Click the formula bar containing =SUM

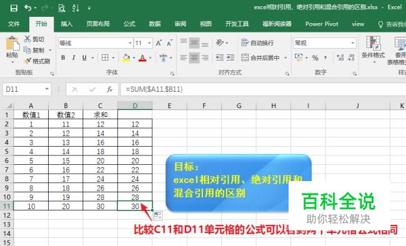(264, 89)
